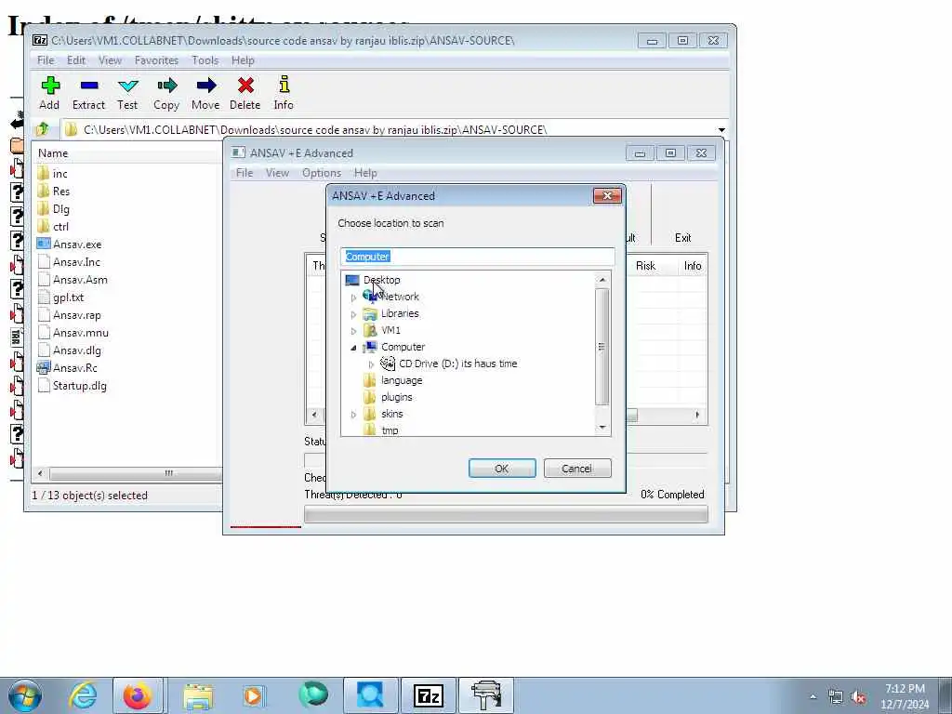This screenshot has height=714, width=952.
Task: Expand the Libraries tree node
Action: pyautogui.click(x=353, y=314)
